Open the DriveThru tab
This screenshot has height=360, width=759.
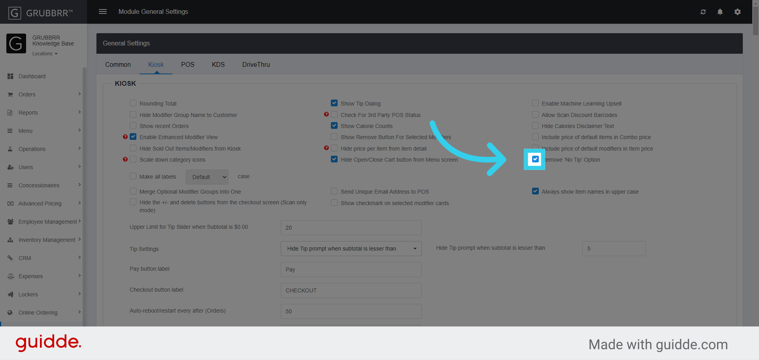coord(256,64)
